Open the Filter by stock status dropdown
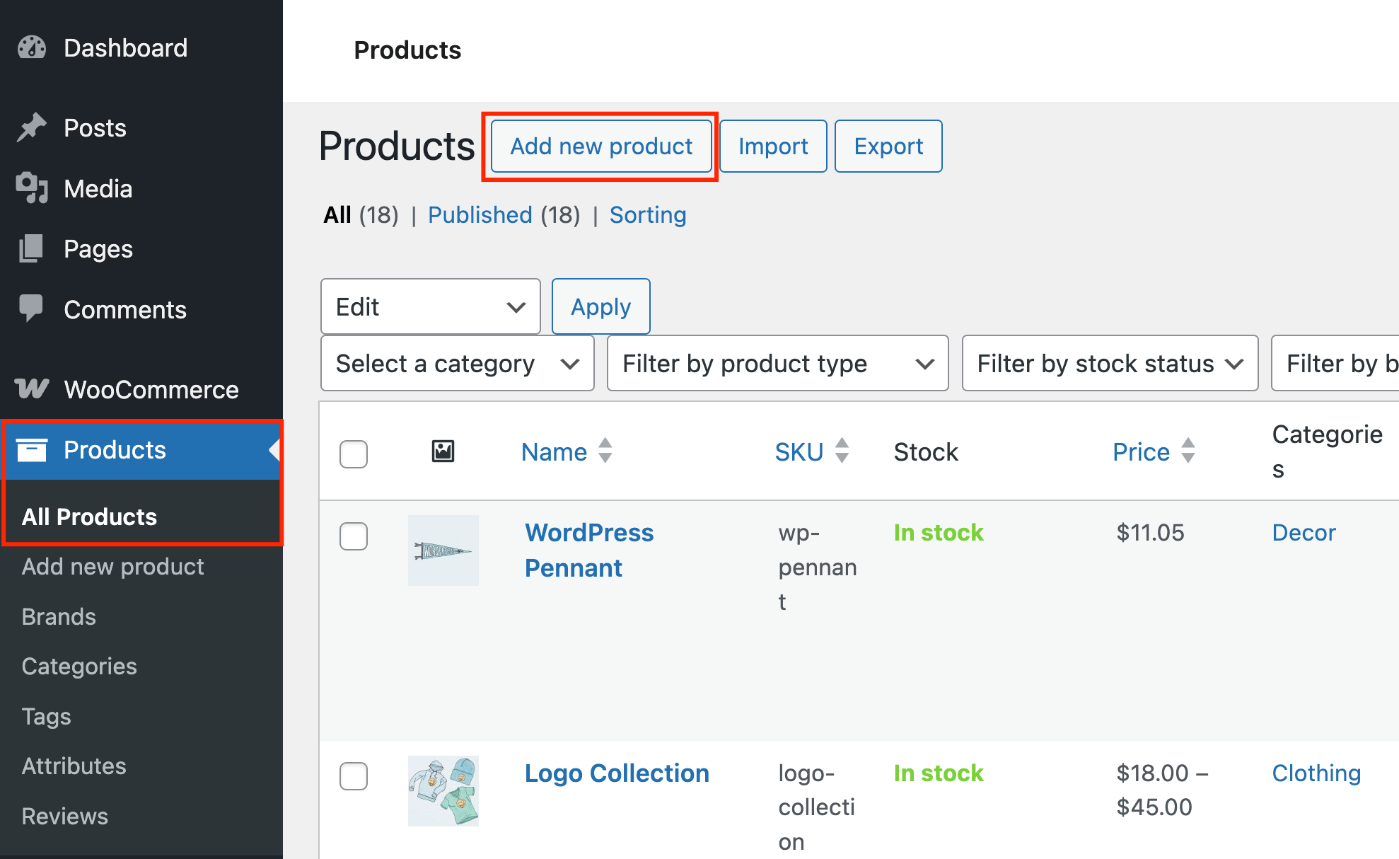This screenshot has height=859, width=1399. point(1110,363)
